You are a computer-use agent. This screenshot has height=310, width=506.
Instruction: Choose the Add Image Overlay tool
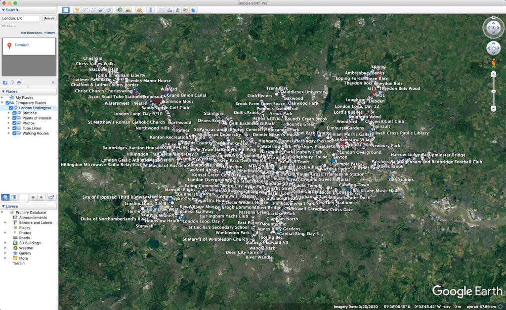tap(101, 10)
